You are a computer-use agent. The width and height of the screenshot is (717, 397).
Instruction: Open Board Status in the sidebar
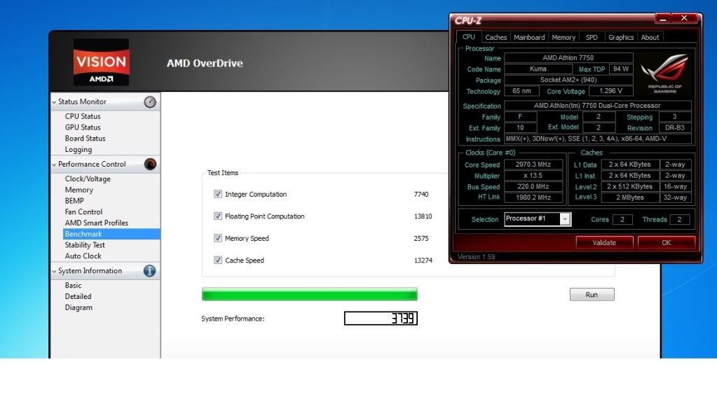85,139
